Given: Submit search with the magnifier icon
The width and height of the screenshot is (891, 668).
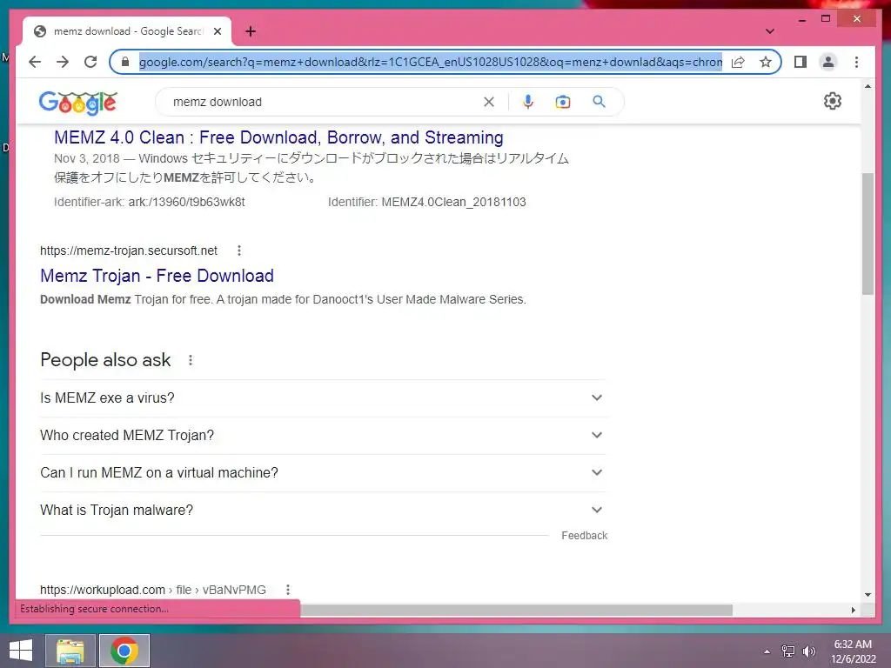Looking at the screenshot, I should (599, 102).
